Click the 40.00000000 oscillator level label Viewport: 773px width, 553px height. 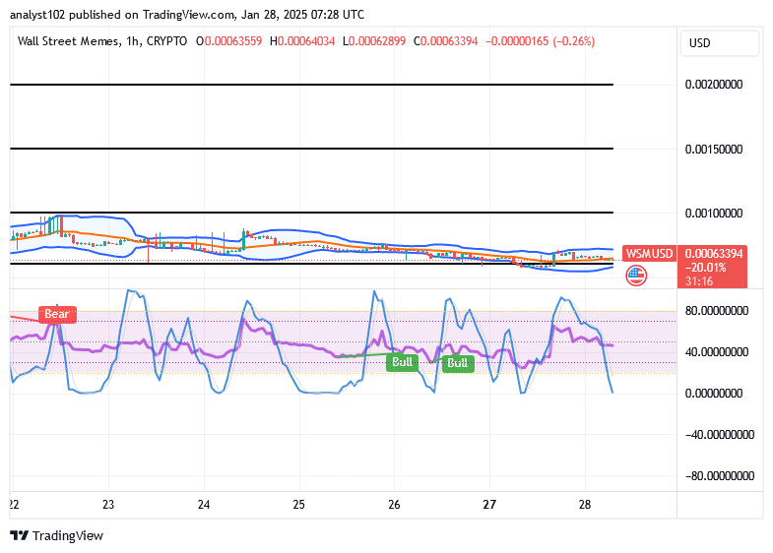(717, 352)
